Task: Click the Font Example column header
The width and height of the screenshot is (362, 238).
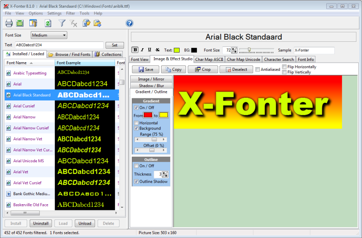Action: [x=85, y=63]
